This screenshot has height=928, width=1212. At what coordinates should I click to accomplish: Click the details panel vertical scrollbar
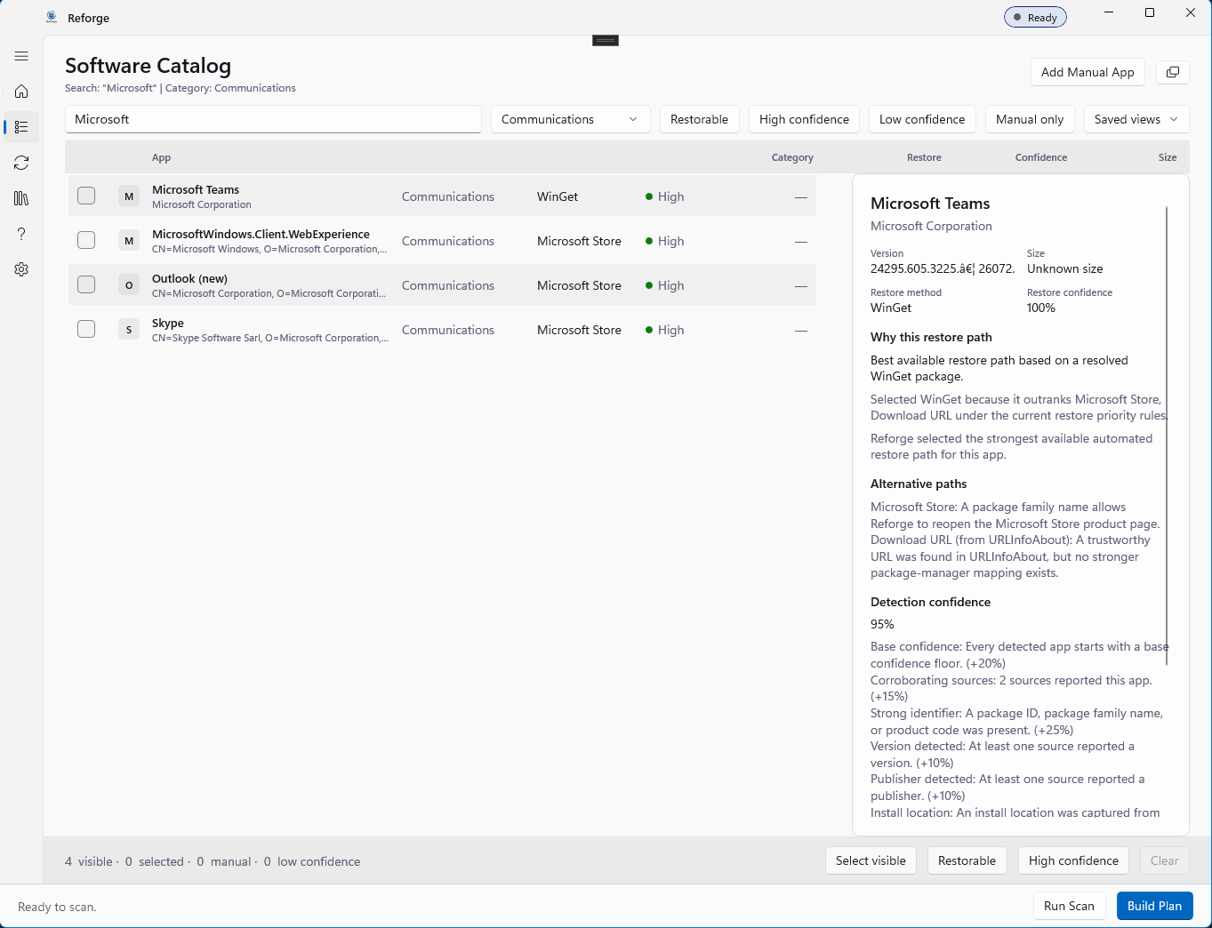[1167, 436]
